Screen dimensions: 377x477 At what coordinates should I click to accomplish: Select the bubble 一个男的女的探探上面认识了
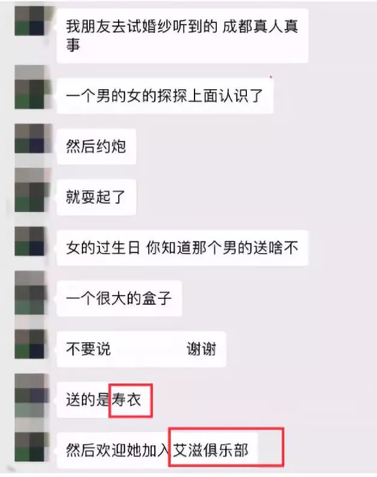(165, 96)
